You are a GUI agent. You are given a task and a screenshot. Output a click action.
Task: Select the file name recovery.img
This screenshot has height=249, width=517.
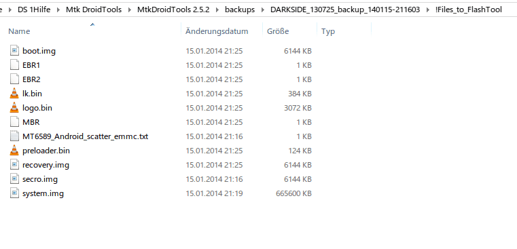(x=46, y=165)
